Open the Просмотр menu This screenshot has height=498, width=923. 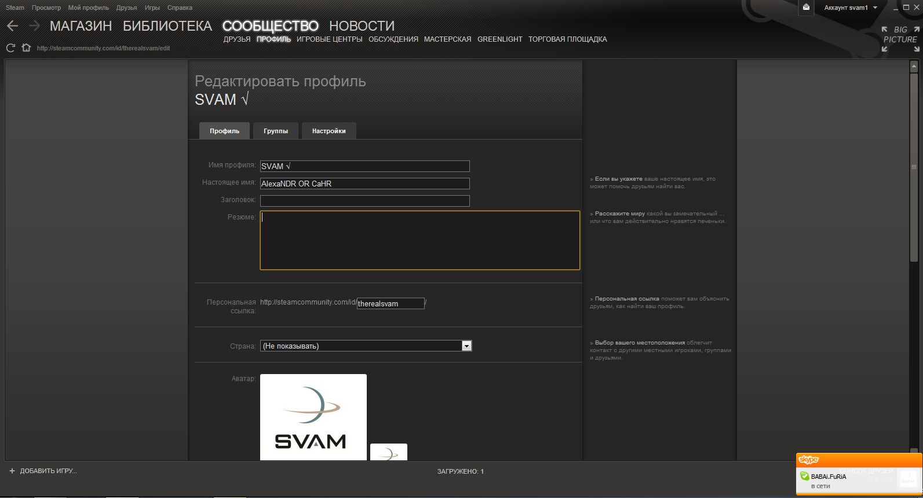tap(46, 8)
